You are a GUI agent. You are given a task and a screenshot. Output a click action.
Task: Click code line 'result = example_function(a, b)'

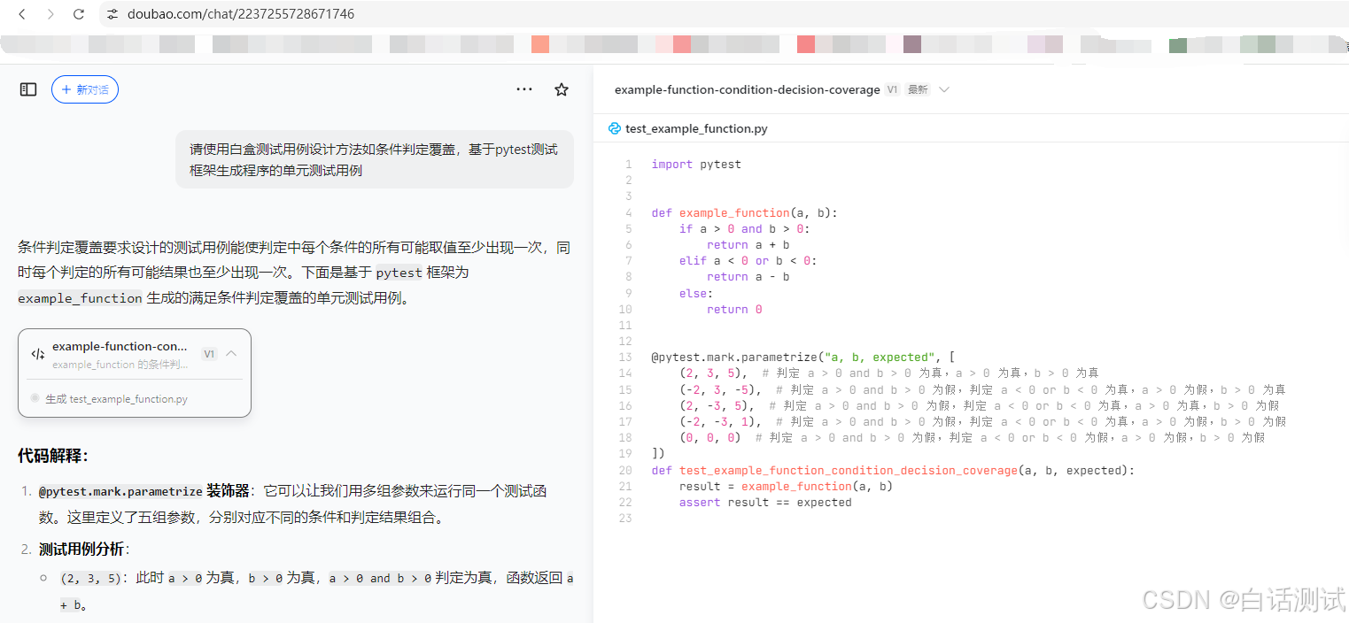(786, 486)
